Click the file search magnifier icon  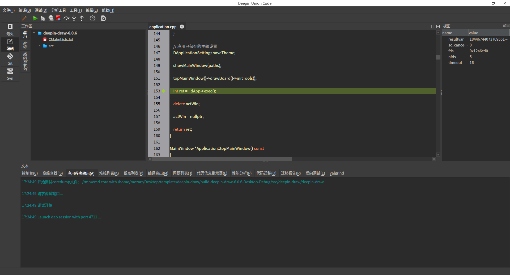(104, 18)
